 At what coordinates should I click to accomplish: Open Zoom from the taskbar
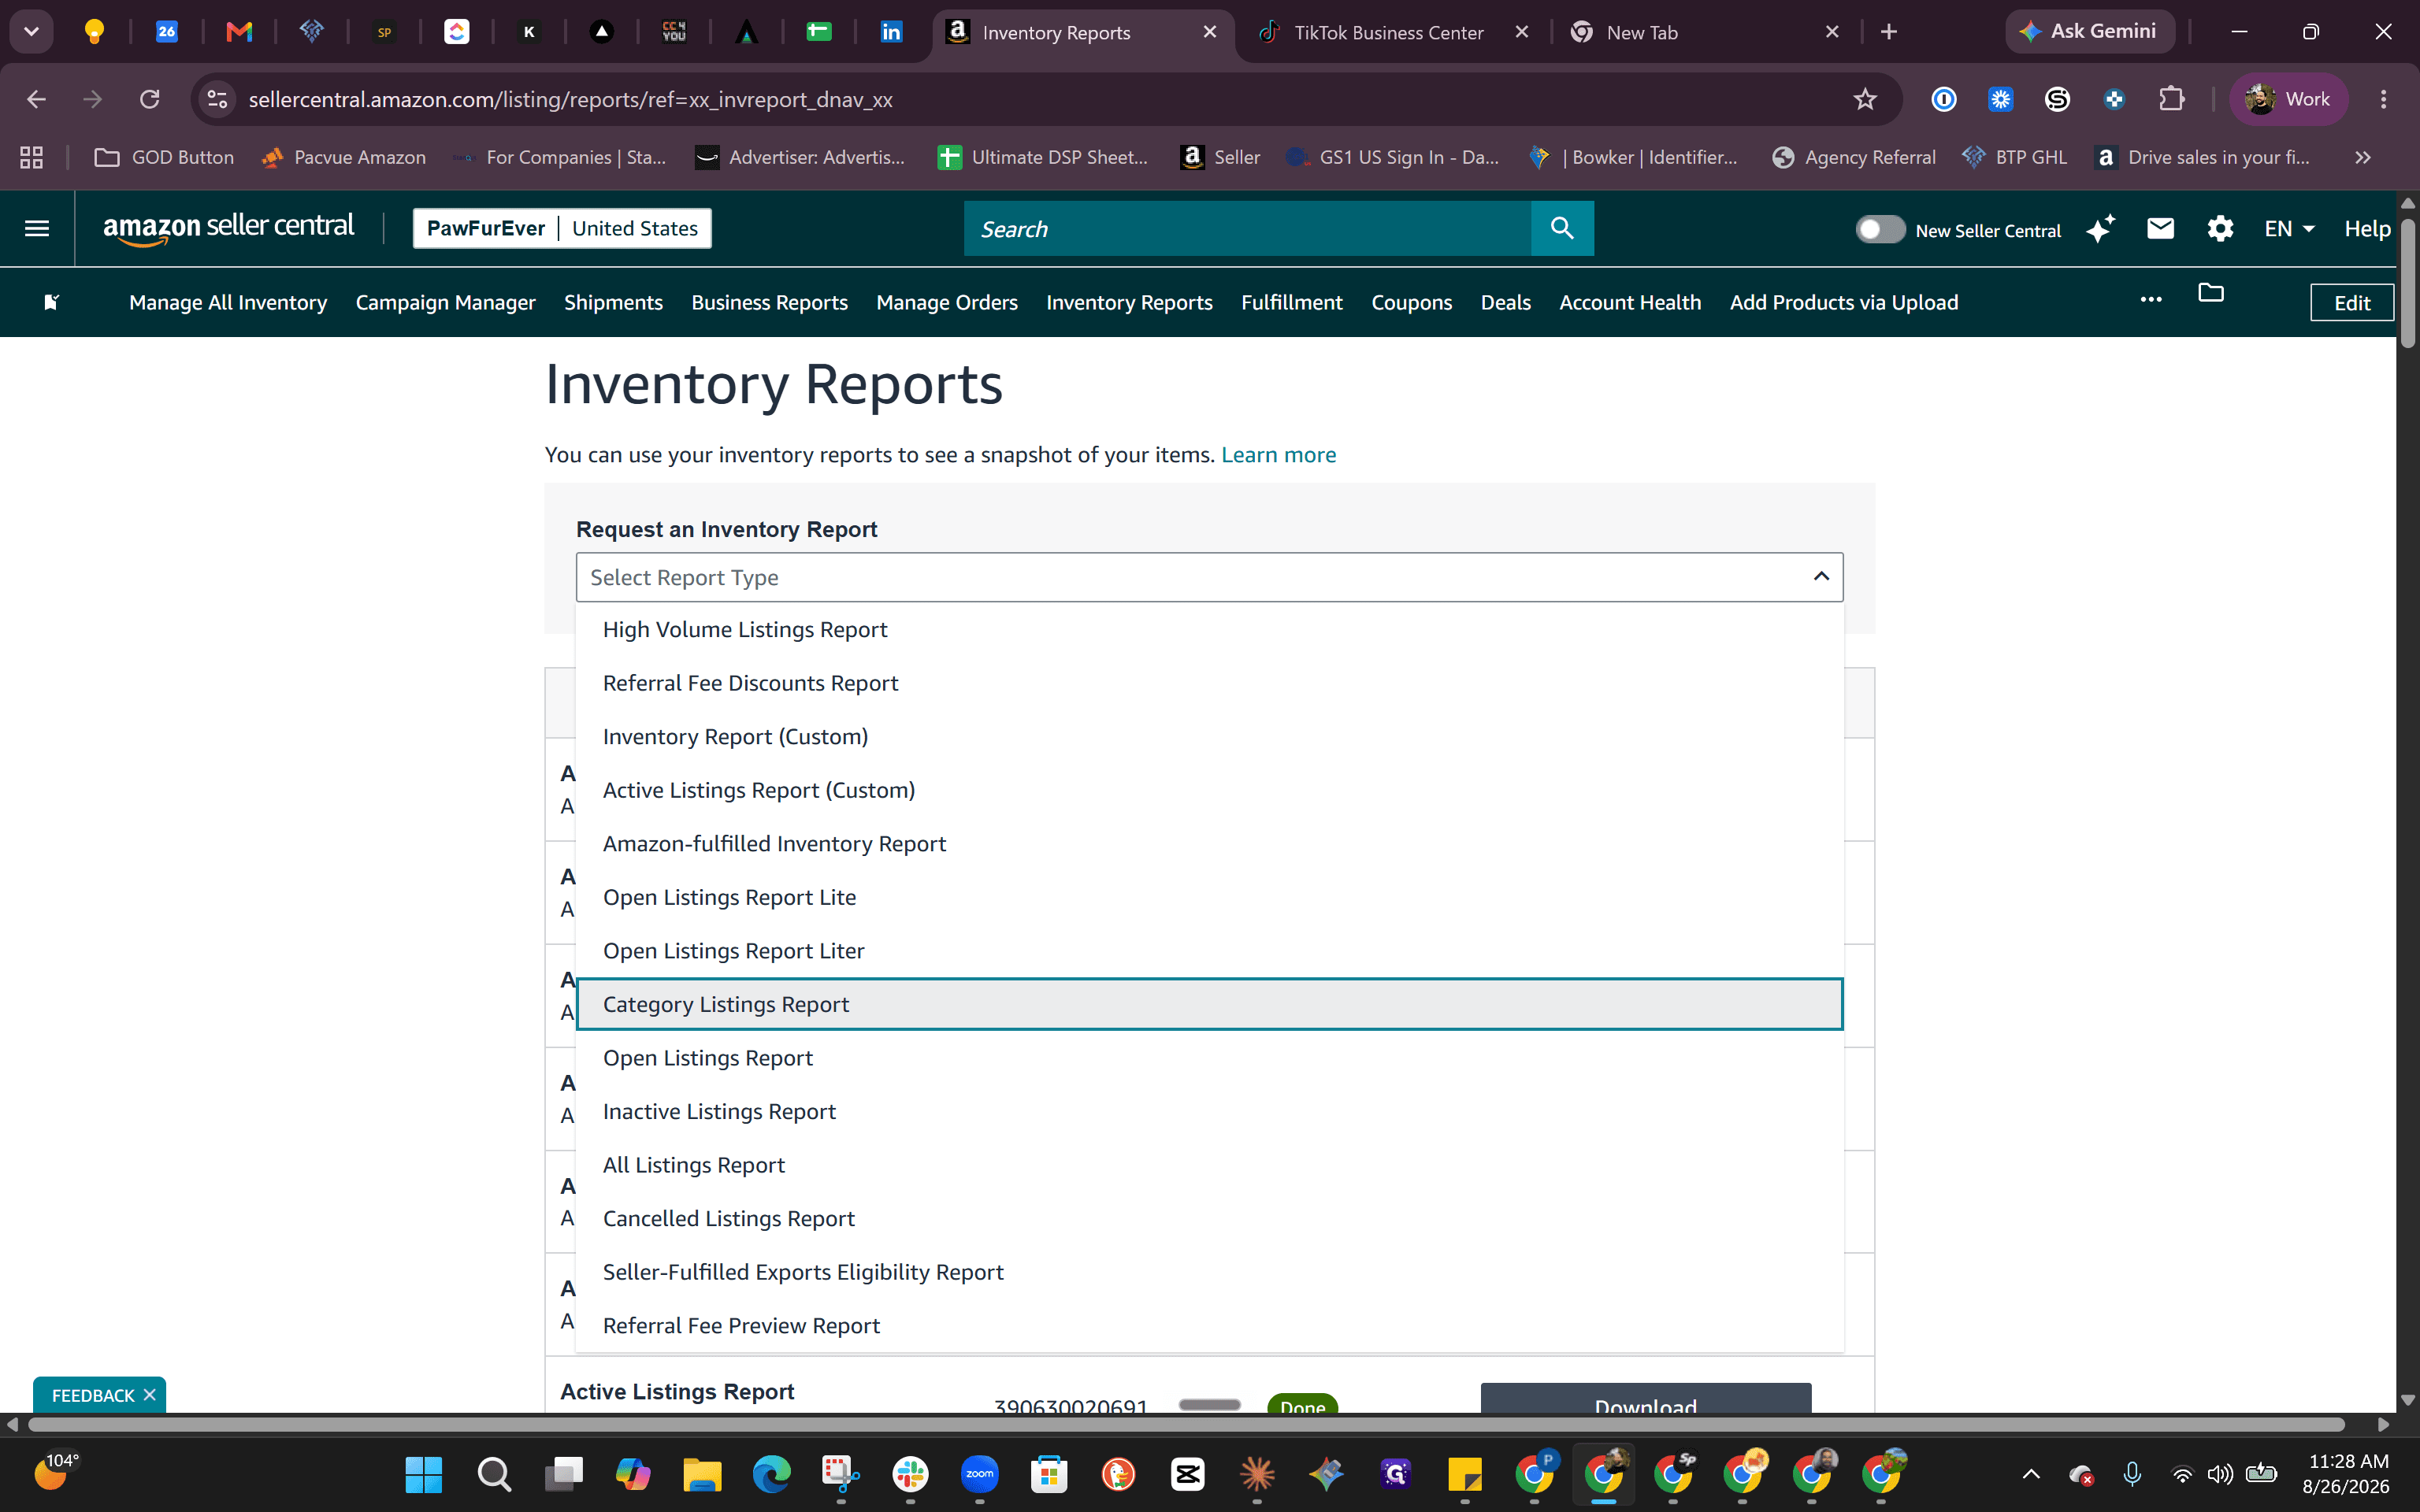(979, 1474)
